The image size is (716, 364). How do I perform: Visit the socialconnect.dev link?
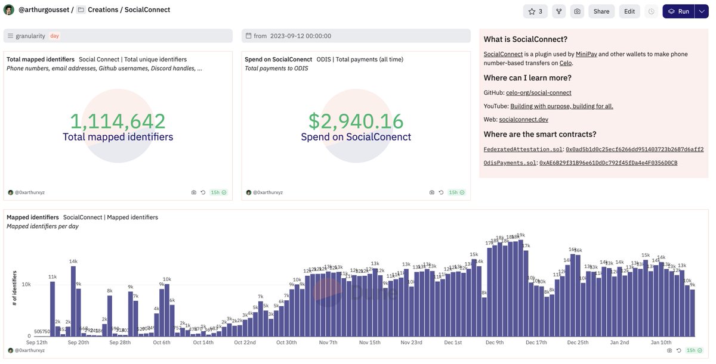(523, 120)
